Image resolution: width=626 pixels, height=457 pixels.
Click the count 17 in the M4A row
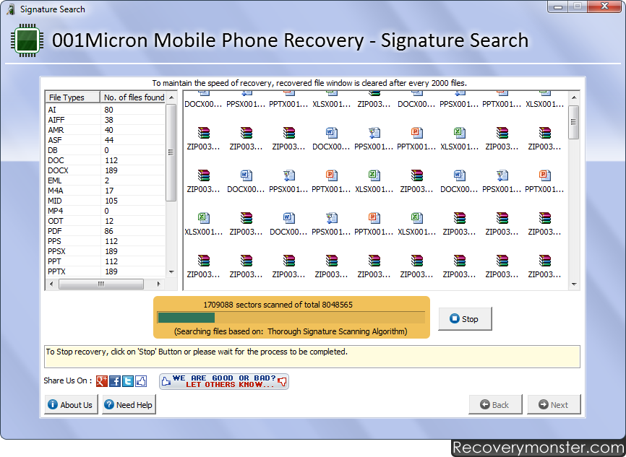[x=109, y=191]
